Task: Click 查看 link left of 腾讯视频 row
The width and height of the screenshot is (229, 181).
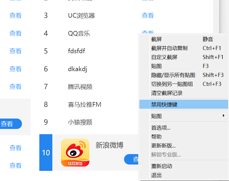Action: coord(15,86)
